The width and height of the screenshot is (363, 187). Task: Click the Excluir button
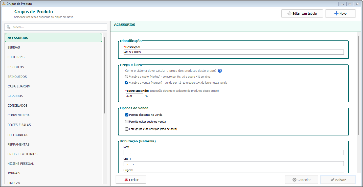click(131, 180)
